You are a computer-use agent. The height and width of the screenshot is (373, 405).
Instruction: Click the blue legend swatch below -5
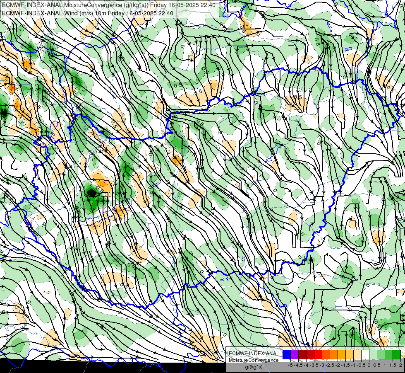(287, 354)
